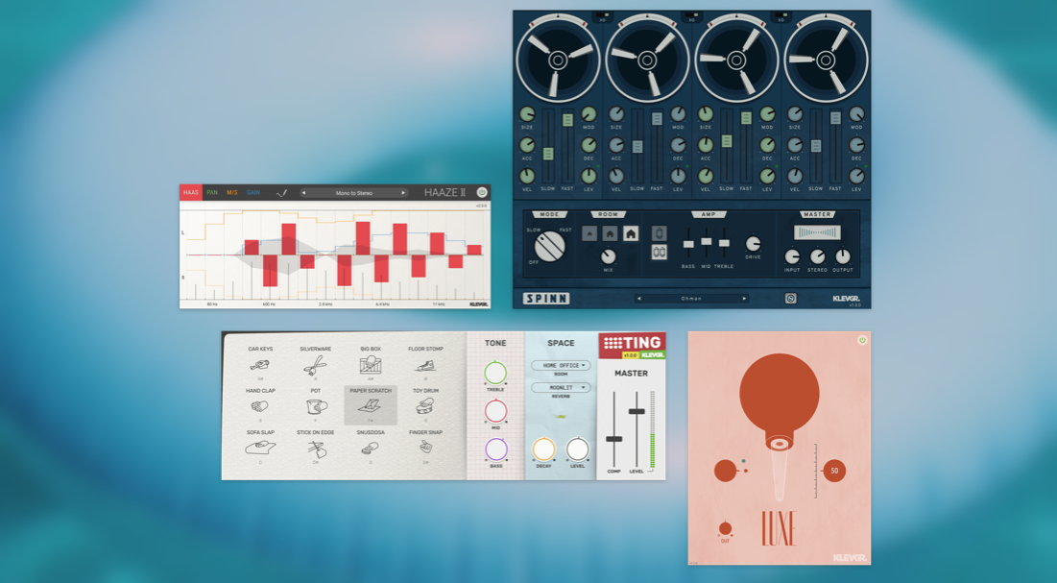
Task: Click the Level fader handle in Ting Master
Action: [637, 411]
